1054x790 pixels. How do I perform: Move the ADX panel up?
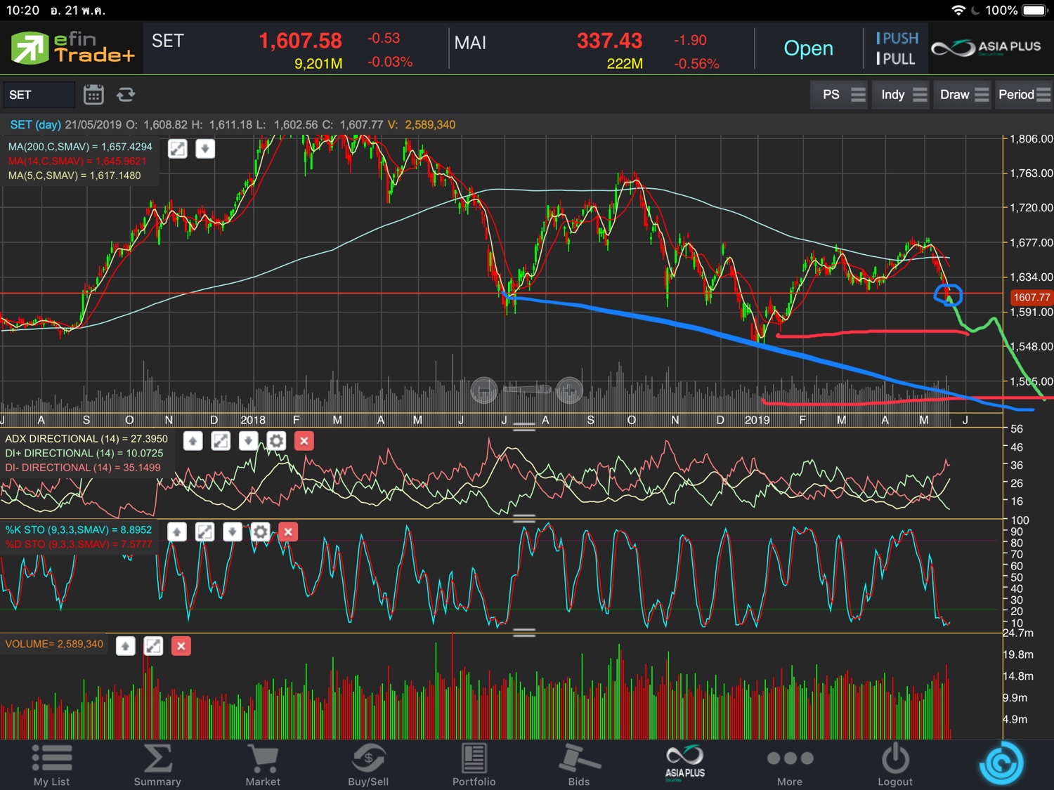coord(193,441)
